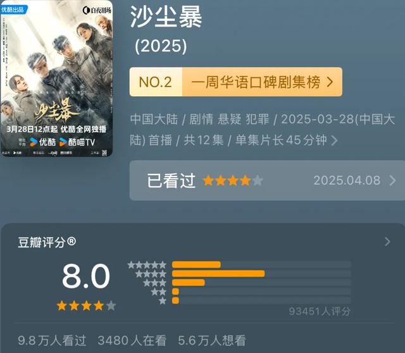Click the fifth gray star of my rating
Screen dimensions: 405x353
258,180
